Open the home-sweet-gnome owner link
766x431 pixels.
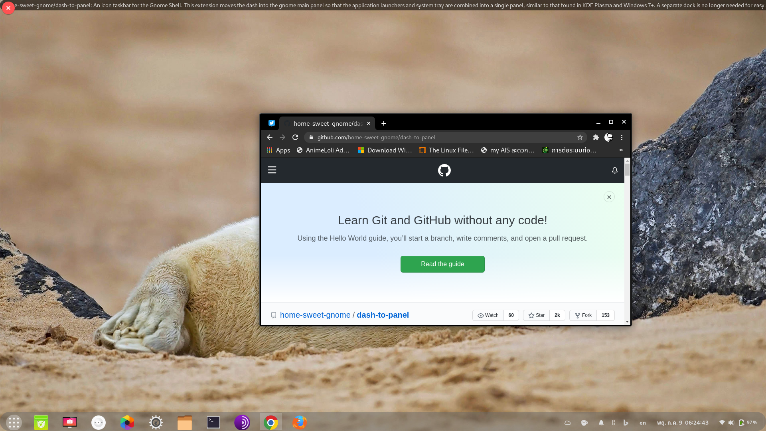pos(315,315)
